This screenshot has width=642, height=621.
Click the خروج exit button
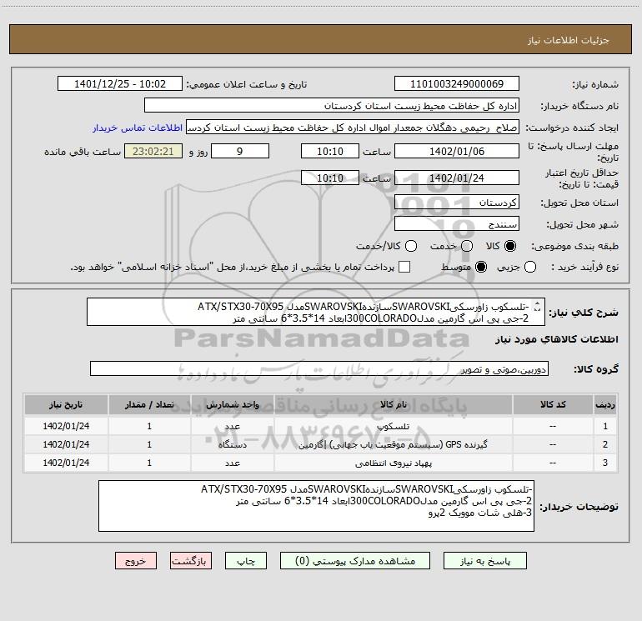click(x=136, y=561)
